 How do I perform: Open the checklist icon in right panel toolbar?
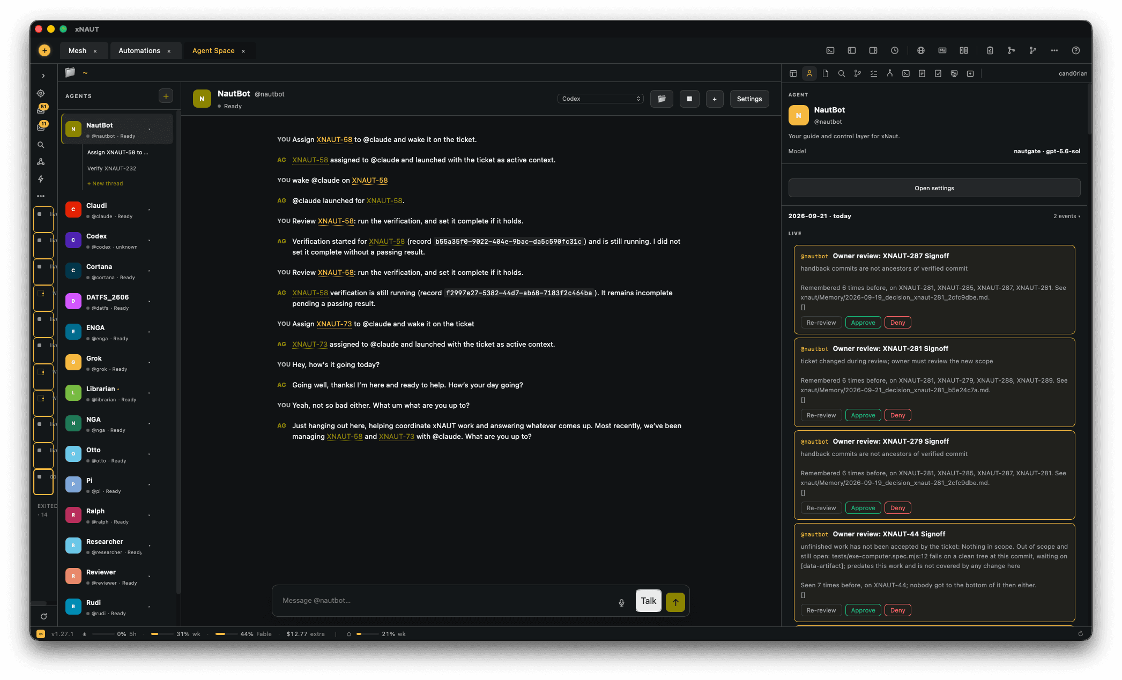[874, 73]
